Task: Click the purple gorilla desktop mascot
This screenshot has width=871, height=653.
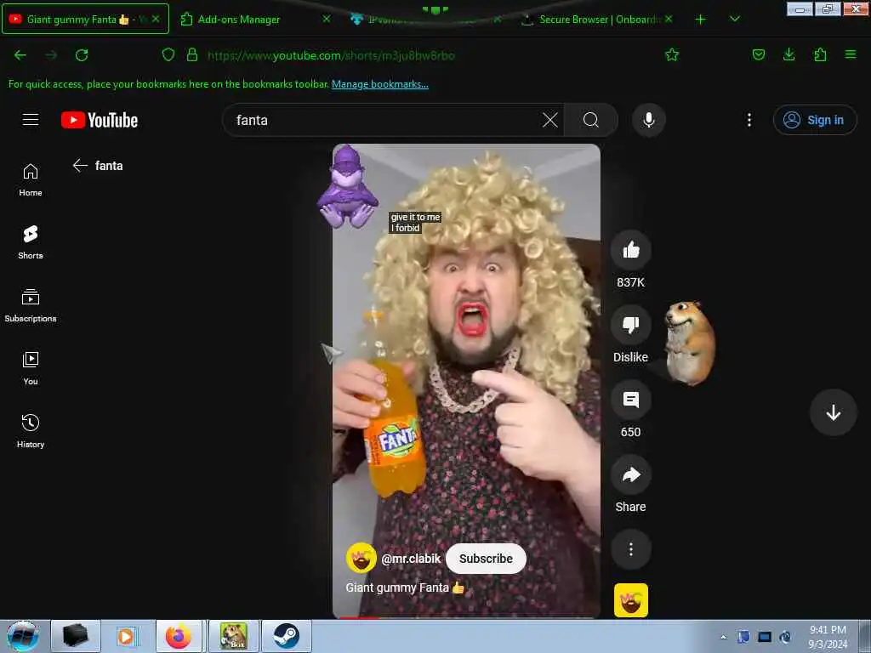Action: (x=347, y=187)
